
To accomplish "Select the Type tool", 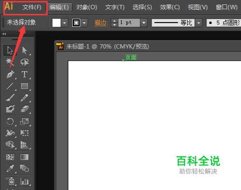I will [x=25, y=75].
